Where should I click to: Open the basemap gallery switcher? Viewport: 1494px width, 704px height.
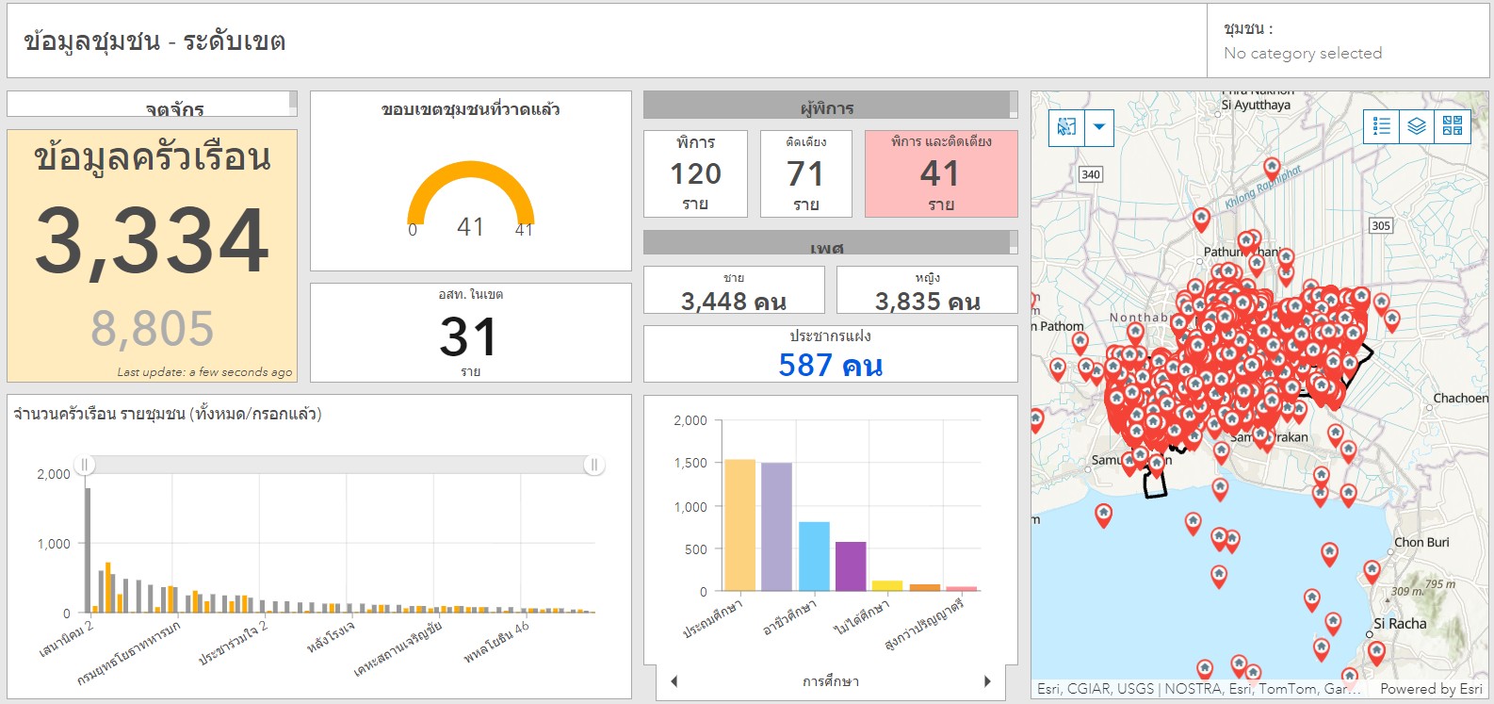tap(1452, 126)
